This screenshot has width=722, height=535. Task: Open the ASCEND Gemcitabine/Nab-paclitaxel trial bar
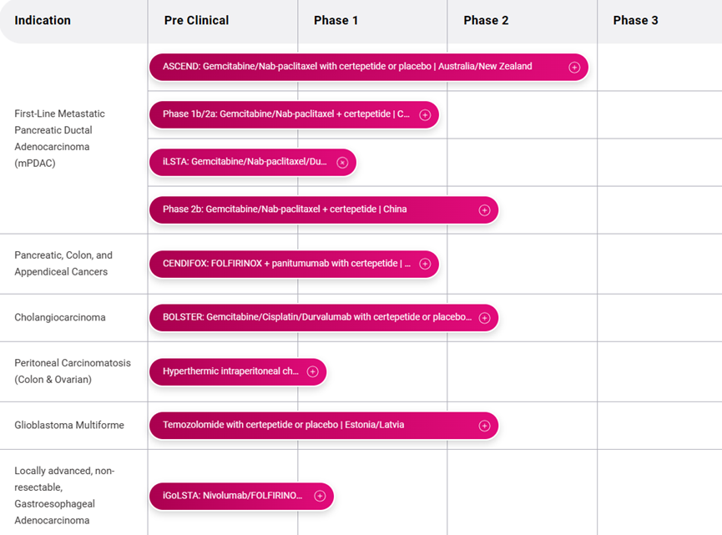[x=369, y=68]
